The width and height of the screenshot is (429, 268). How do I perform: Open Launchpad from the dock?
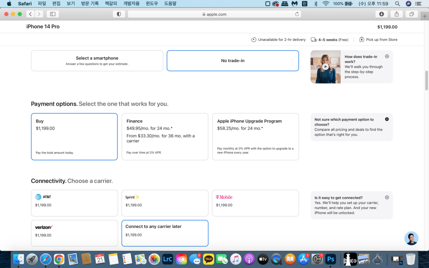(32, 259)
